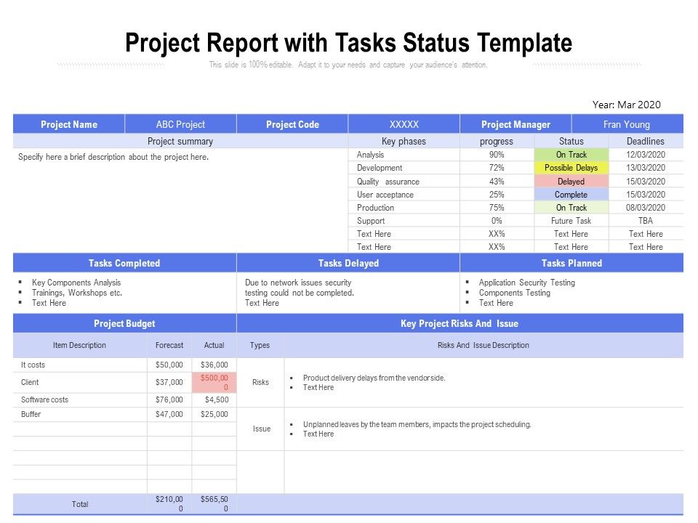The height and width of the screenshot is (523, 698).
Task: Click the 'Tasks Delayed' section header
Action: (x=348, y=263)
